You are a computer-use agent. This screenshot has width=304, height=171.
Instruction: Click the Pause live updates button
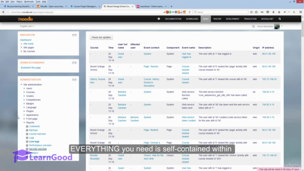pos(101,37)
